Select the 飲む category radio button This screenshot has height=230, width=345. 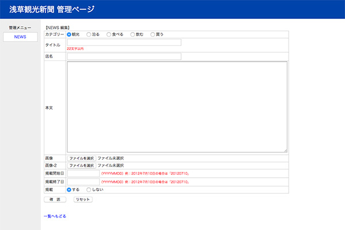pos(133,34)
